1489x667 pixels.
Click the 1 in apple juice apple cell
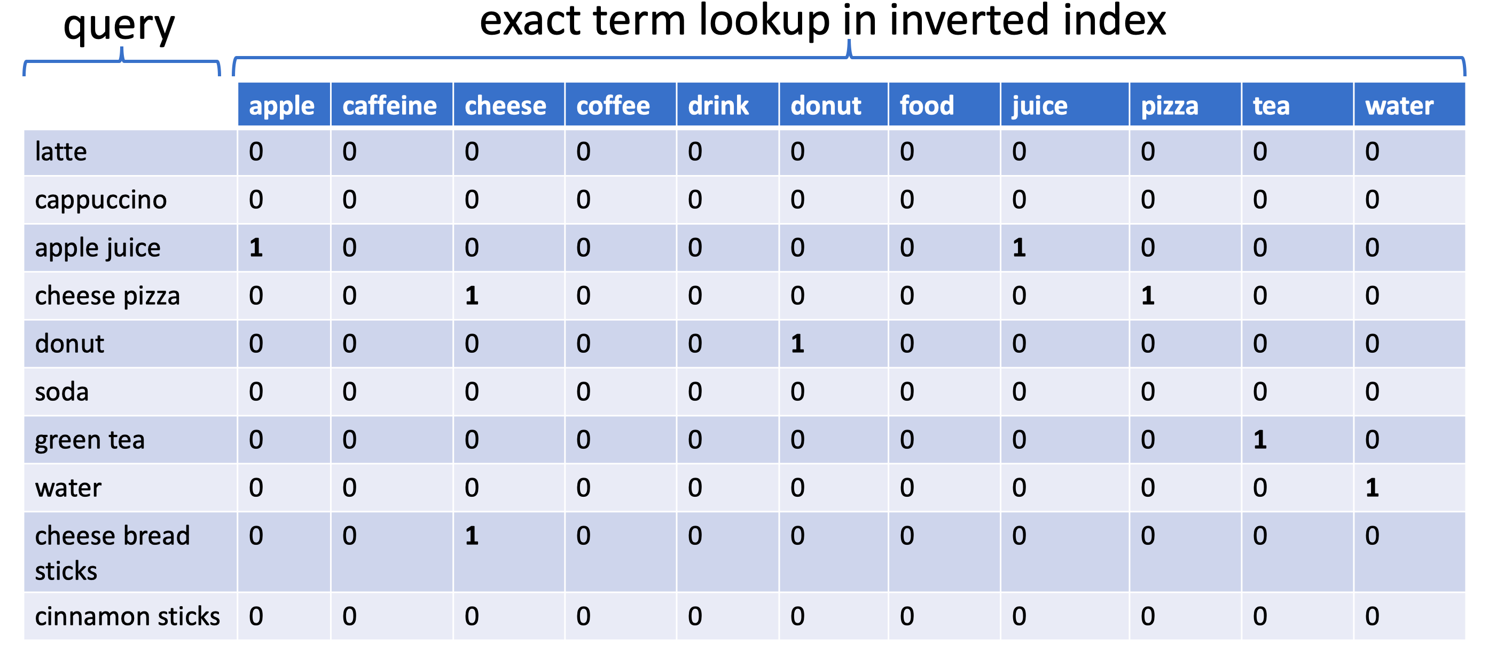point(256,248)
